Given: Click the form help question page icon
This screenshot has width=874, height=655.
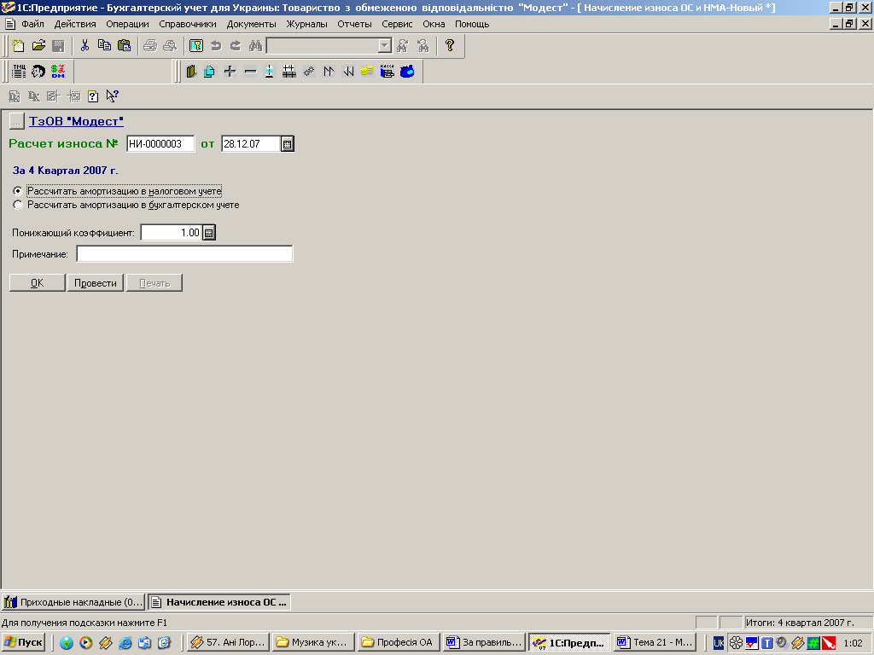Looking at the screenshot, I should [x=93, y=96].
